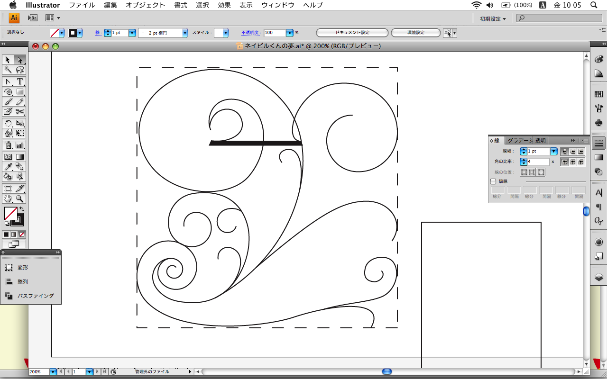Open the Layers panel icon in dock
Screen dimensions: 607x379
tap(598, 277)
